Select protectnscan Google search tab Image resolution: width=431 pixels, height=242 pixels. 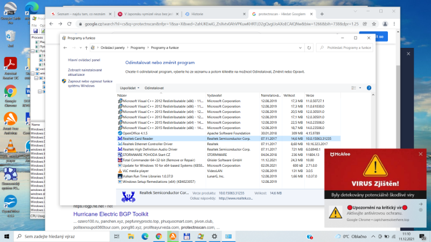point(282,14)
